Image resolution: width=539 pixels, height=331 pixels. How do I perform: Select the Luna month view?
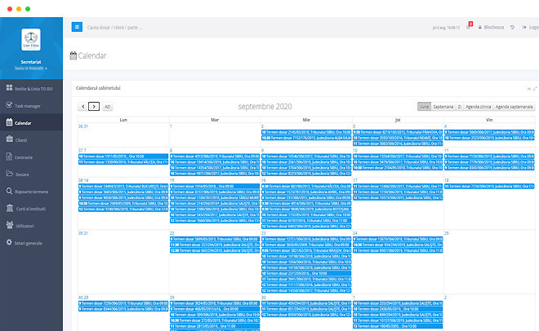pyautogui.click(x=423, y=107)
